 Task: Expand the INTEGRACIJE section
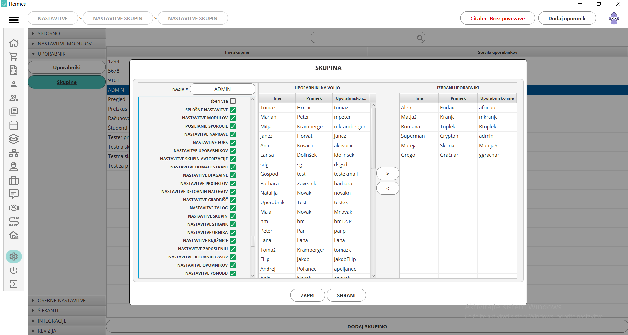pos(67,321)
